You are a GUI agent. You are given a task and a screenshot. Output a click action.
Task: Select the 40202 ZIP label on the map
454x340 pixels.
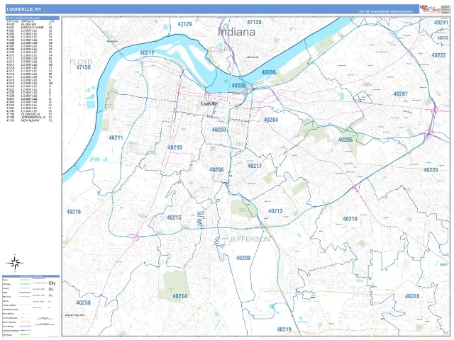point(238,85)
